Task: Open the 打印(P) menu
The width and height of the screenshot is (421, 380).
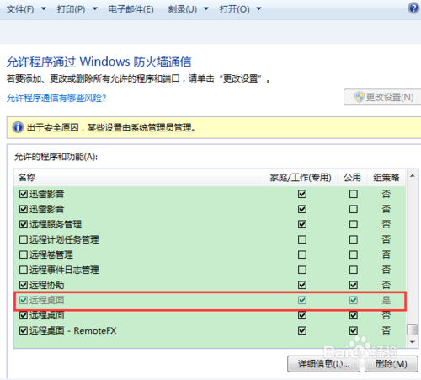Action: (x=71, y=9)
